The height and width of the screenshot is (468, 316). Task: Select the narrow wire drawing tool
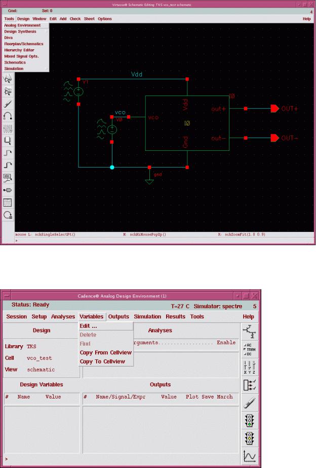tap(8, 153)
